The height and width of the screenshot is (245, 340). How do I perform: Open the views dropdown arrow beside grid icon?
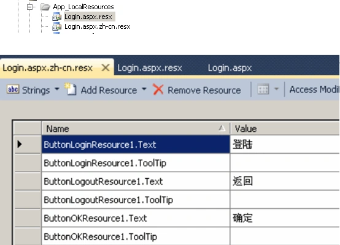[276, 89]
